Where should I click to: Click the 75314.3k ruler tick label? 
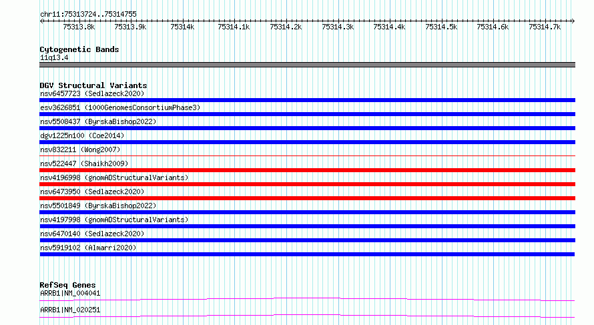click(x=338, y=27)
